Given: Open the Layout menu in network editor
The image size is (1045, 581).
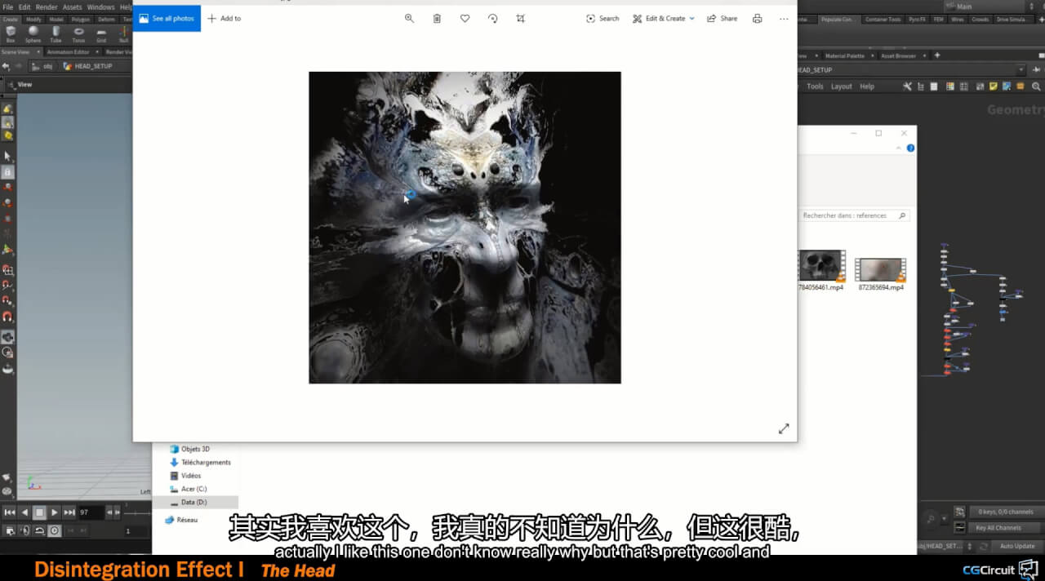Looking at the screenshot, I should [841, 86].
